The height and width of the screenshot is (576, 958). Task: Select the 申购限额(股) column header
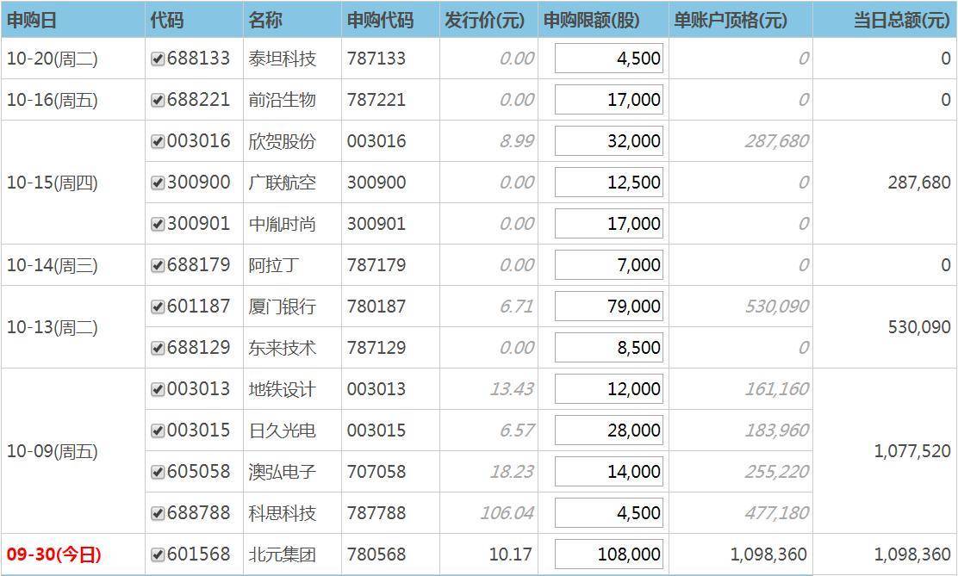604,20
